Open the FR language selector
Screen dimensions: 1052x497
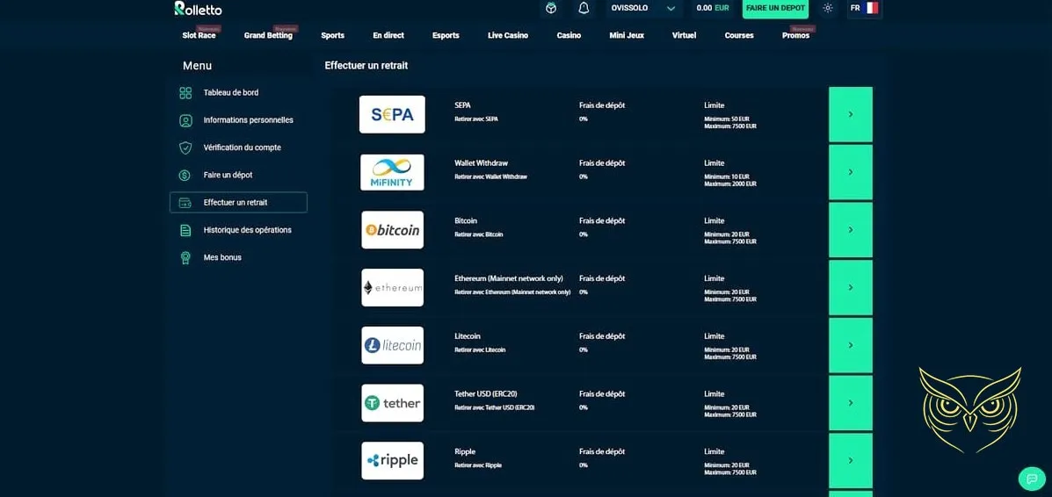(863, 8)
